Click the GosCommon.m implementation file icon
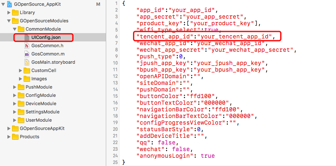Viewport: 336px width, 166px height. [x=27, y=54]
